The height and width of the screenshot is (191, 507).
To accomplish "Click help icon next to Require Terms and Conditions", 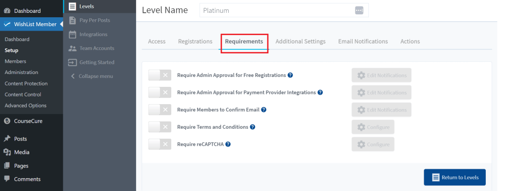I will click(x=253, y=127).
